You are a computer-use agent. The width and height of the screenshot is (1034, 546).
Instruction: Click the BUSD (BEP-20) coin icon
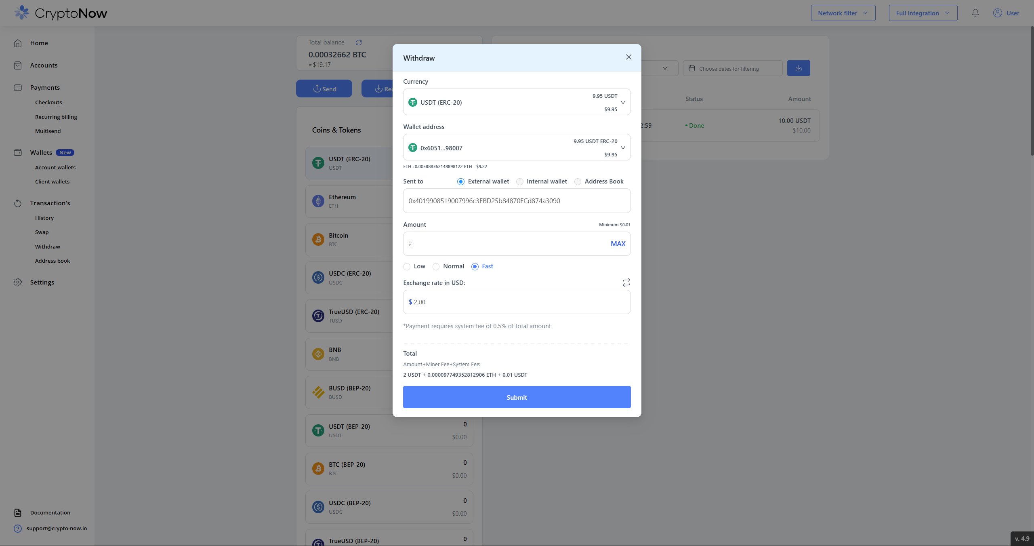318,392
